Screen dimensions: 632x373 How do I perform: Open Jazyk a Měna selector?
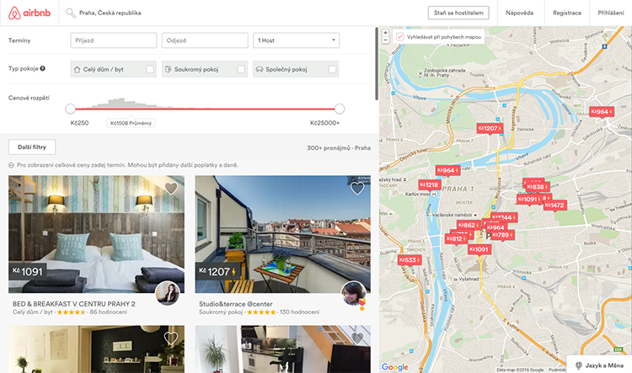[x=600, y=365]
